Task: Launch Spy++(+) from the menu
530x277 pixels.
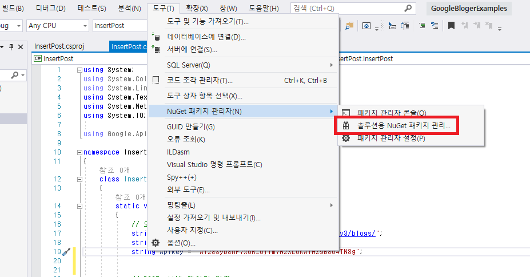Action: click(x=244, y=177)
